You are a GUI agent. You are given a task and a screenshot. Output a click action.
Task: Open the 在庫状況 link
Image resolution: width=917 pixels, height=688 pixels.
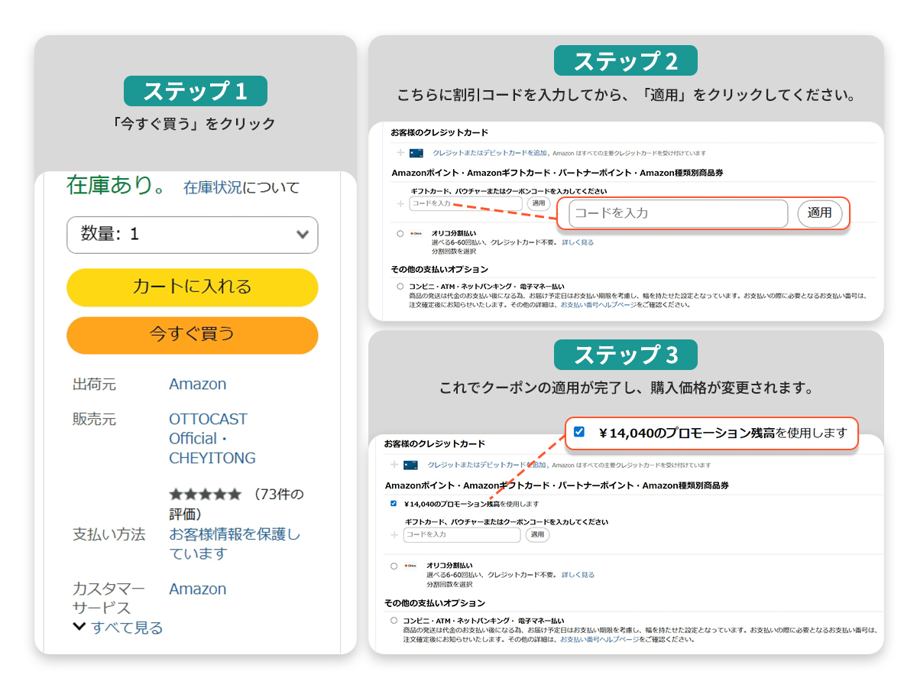(x=212, y=187)
